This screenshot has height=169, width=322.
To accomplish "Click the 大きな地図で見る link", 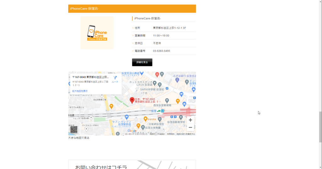I will click(79, 138).
